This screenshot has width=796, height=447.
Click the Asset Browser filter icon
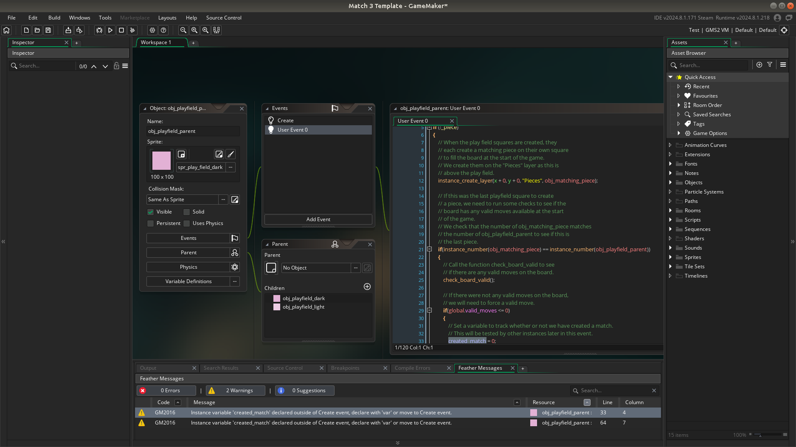[770, 65]
